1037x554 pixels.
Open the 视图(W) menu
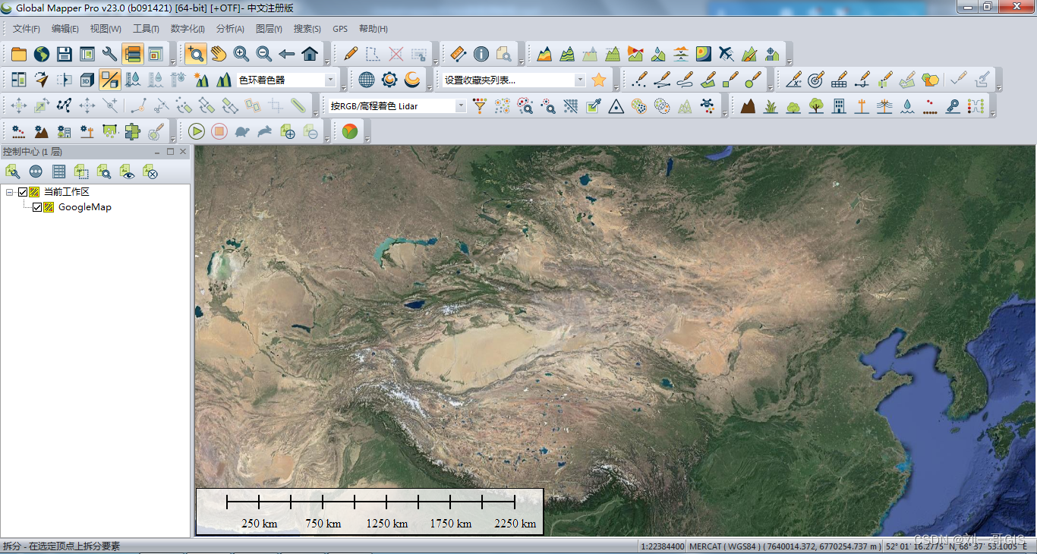click(106, 29)
